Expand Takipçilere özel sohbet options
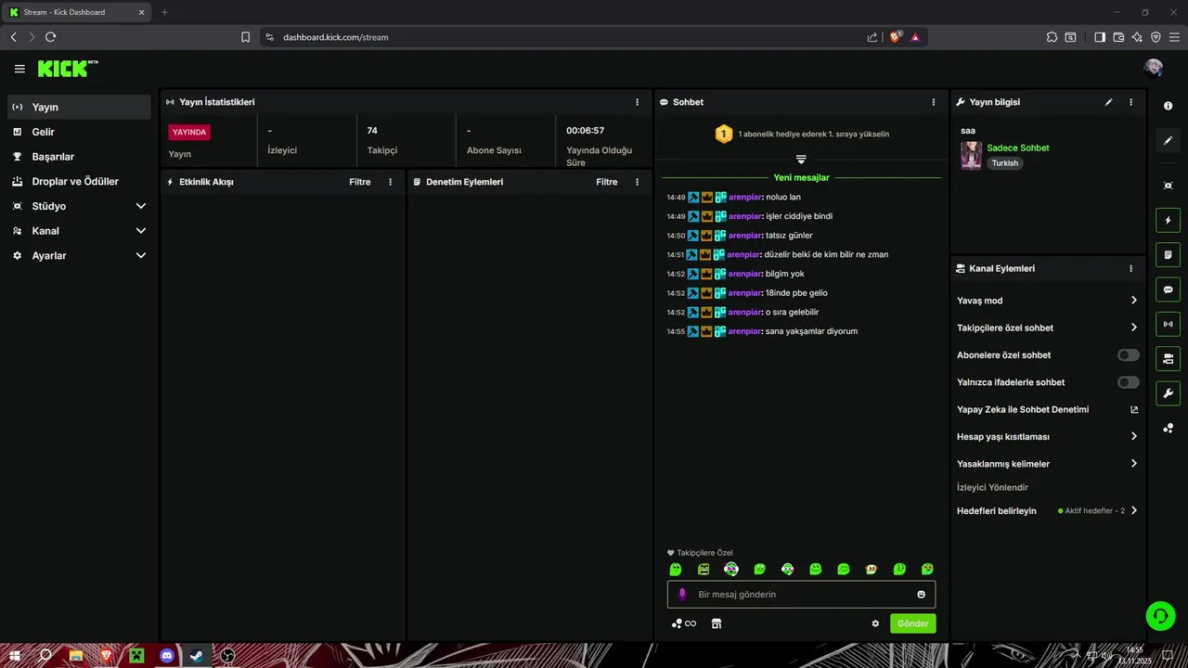The width and height of the screenshot is (1188, 668). (x=1047, y=328)
